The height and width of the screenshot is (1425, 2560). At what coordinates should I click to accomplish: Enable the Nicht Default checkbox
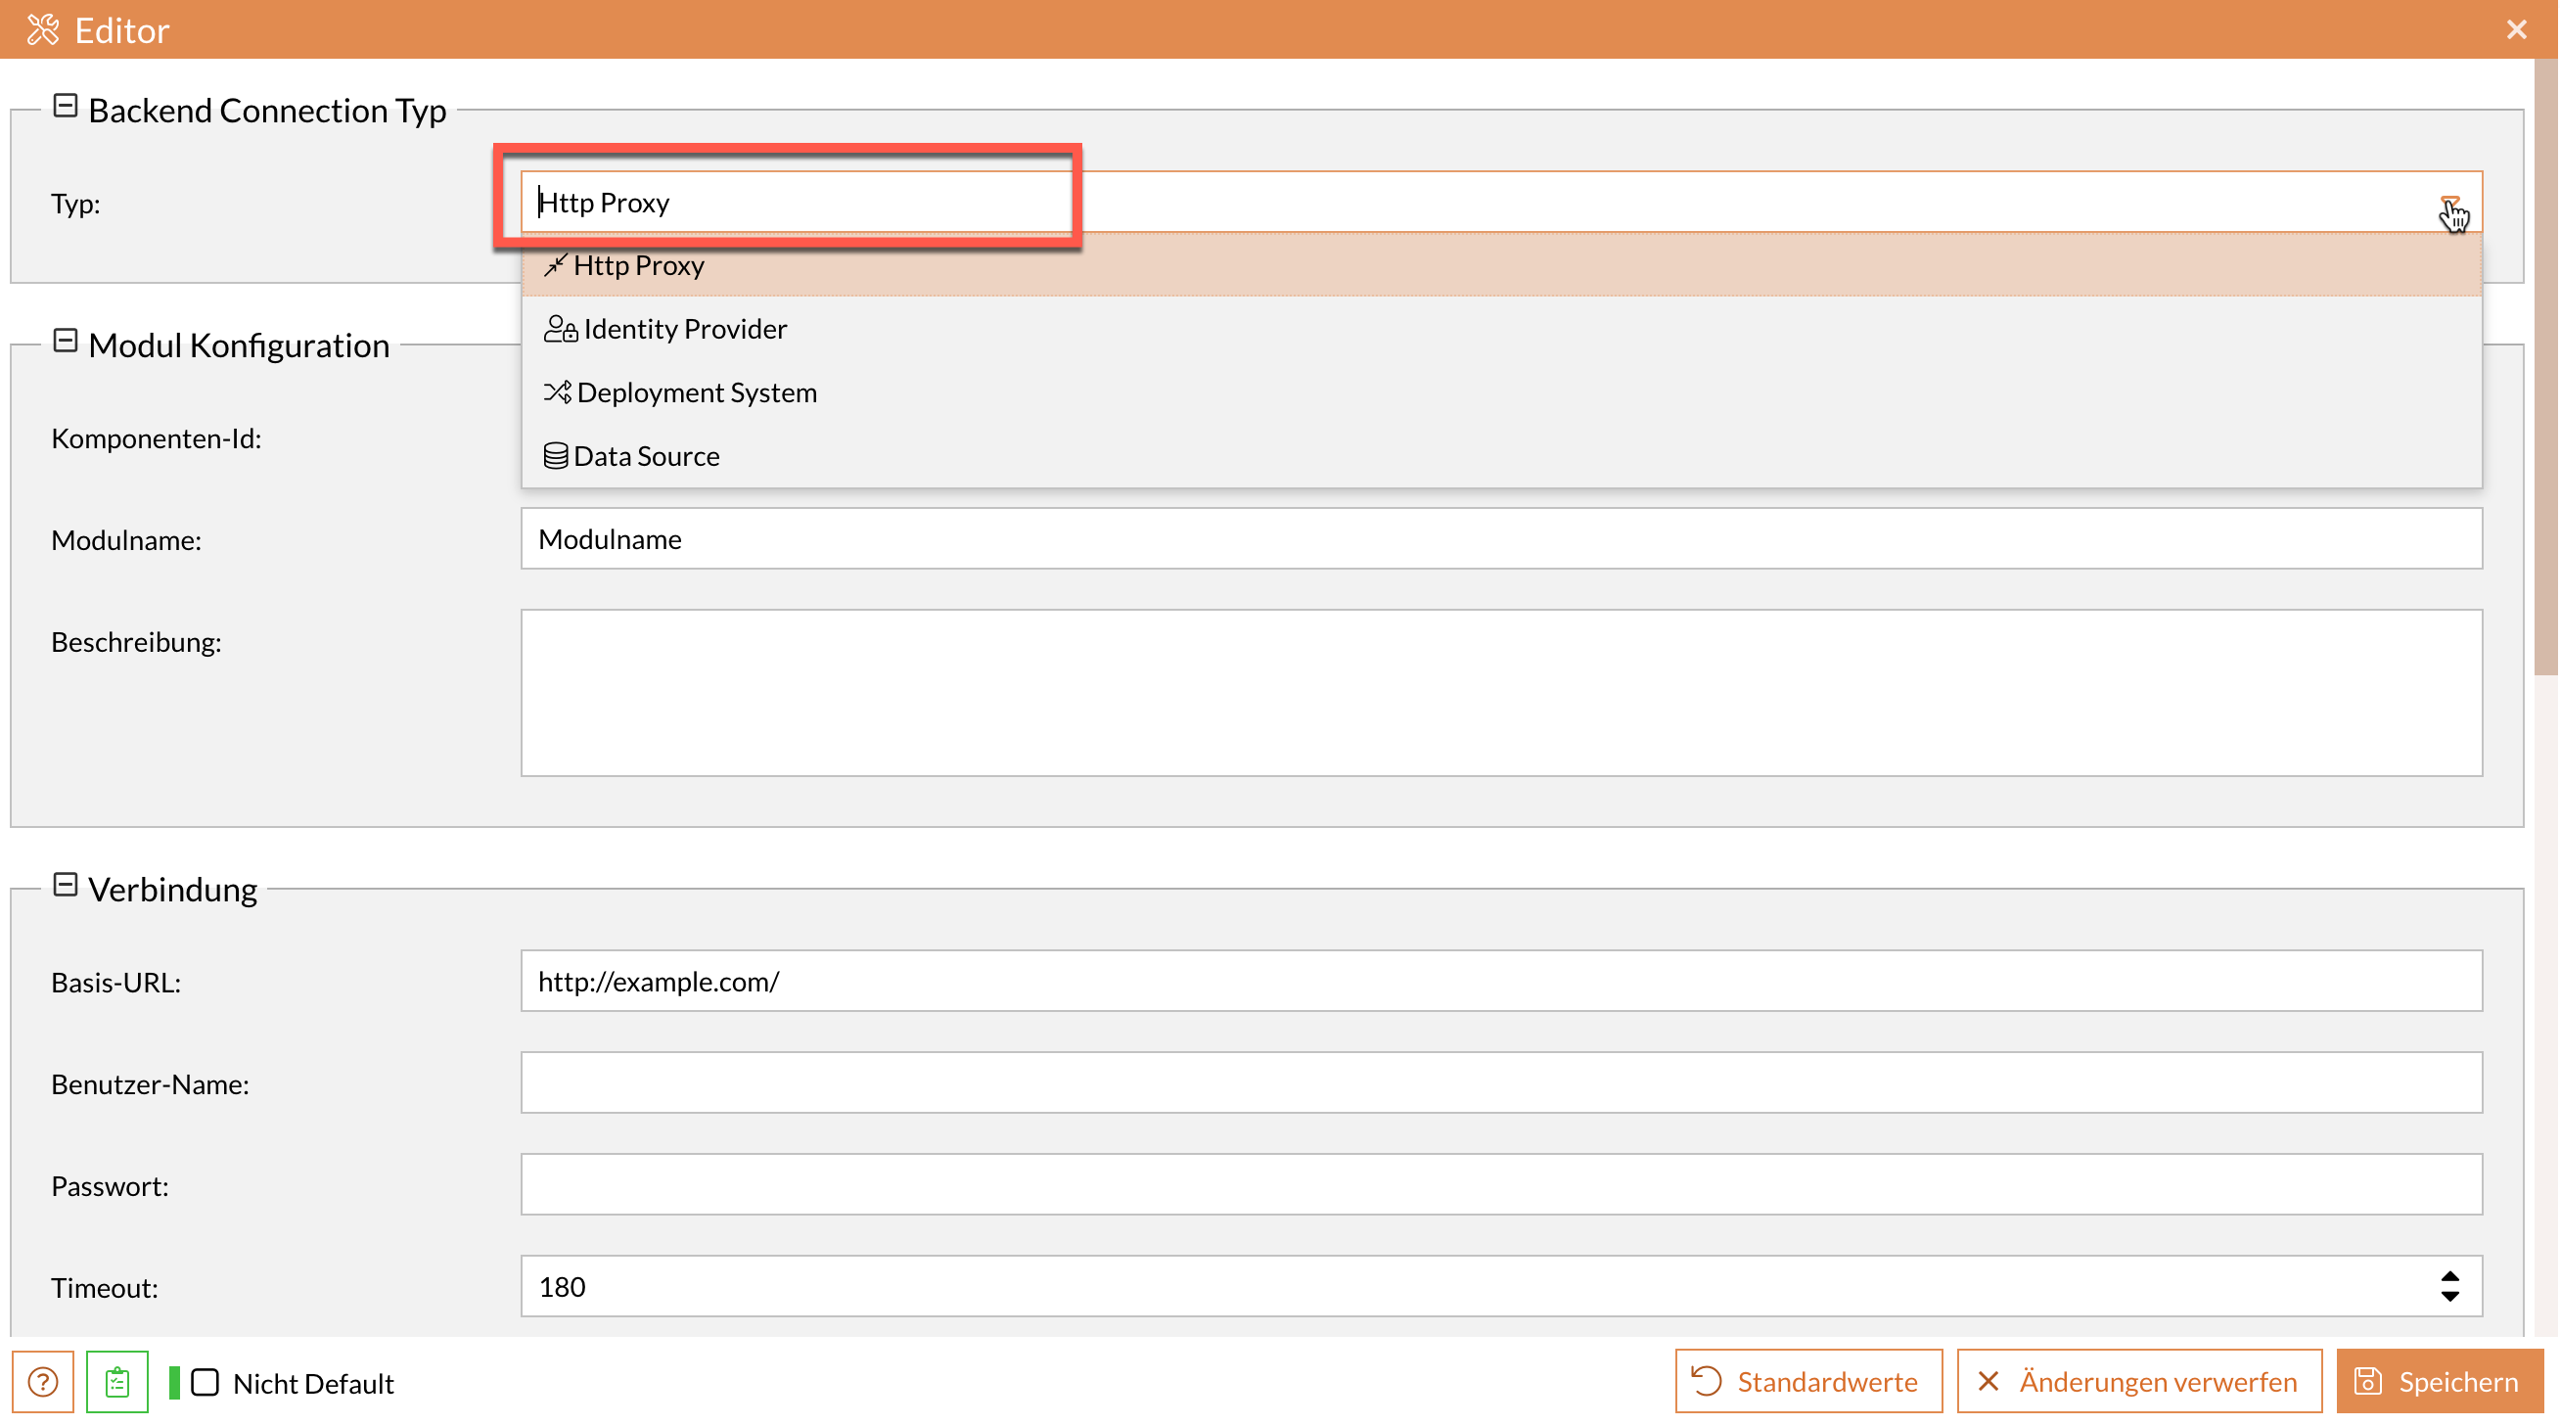coord(206,1382)
